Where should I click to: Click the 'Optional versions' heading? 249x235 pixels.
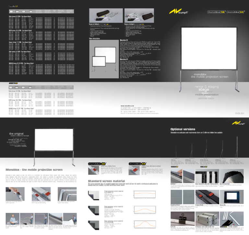(x=183, y=129)
